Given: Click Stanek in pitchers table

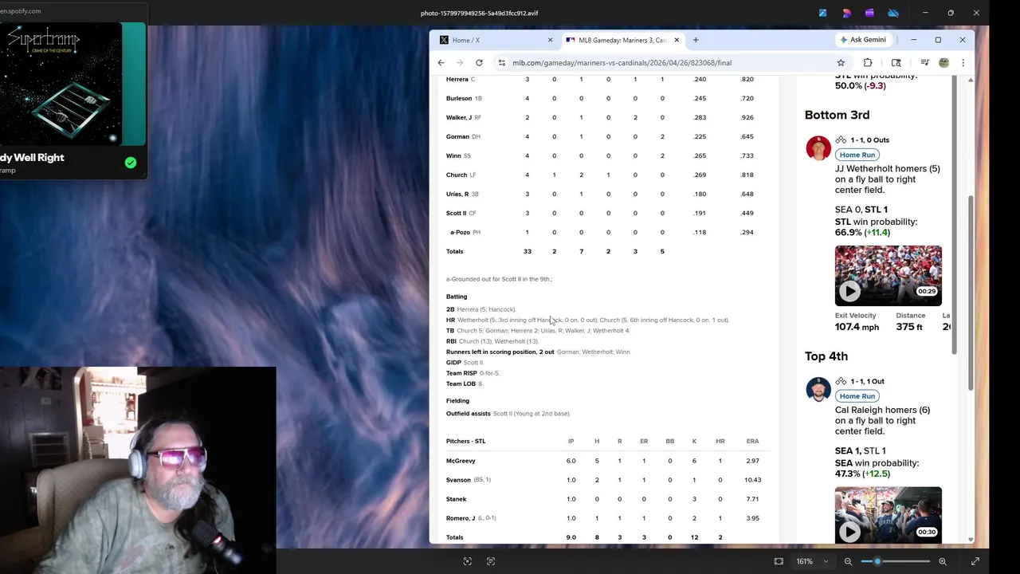Looking at the screenshot, I should click(x=457, y=499).
